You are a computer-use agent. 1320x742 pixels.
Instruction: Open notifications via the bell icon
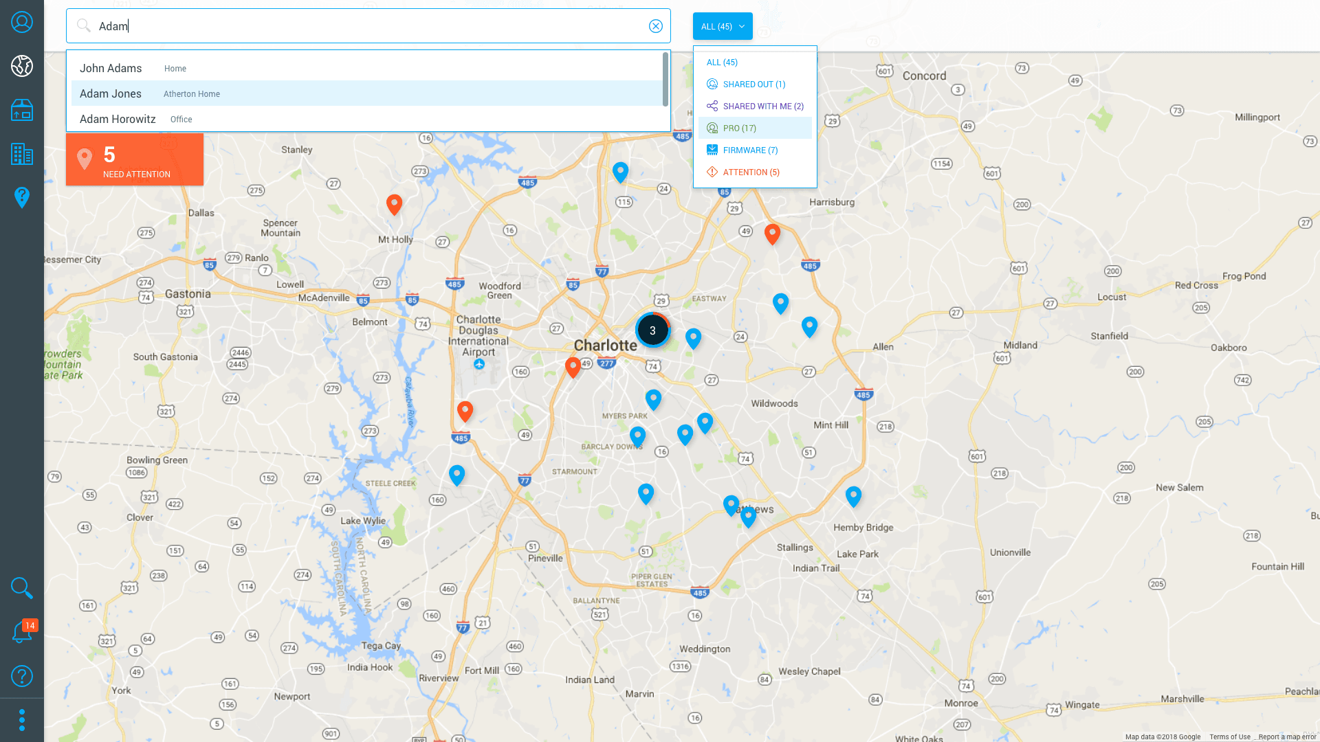pyautogui.click(x=22, y=632)
